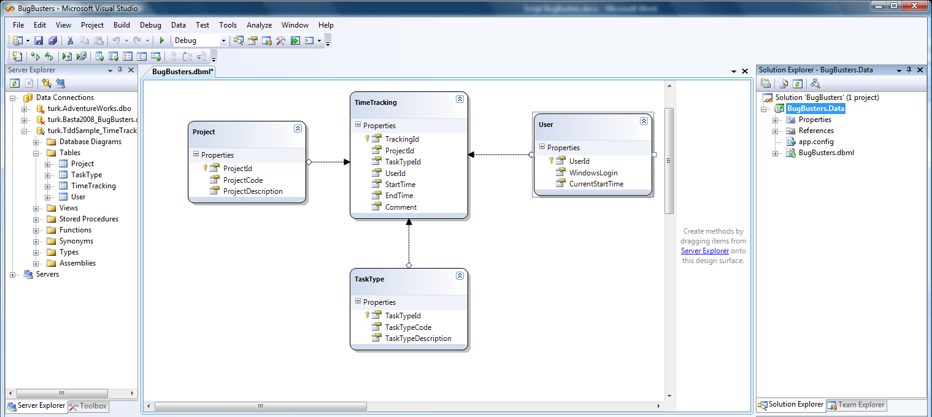Click the Save floppy disk icon
932x417 pixels.
tap(39, 40)
